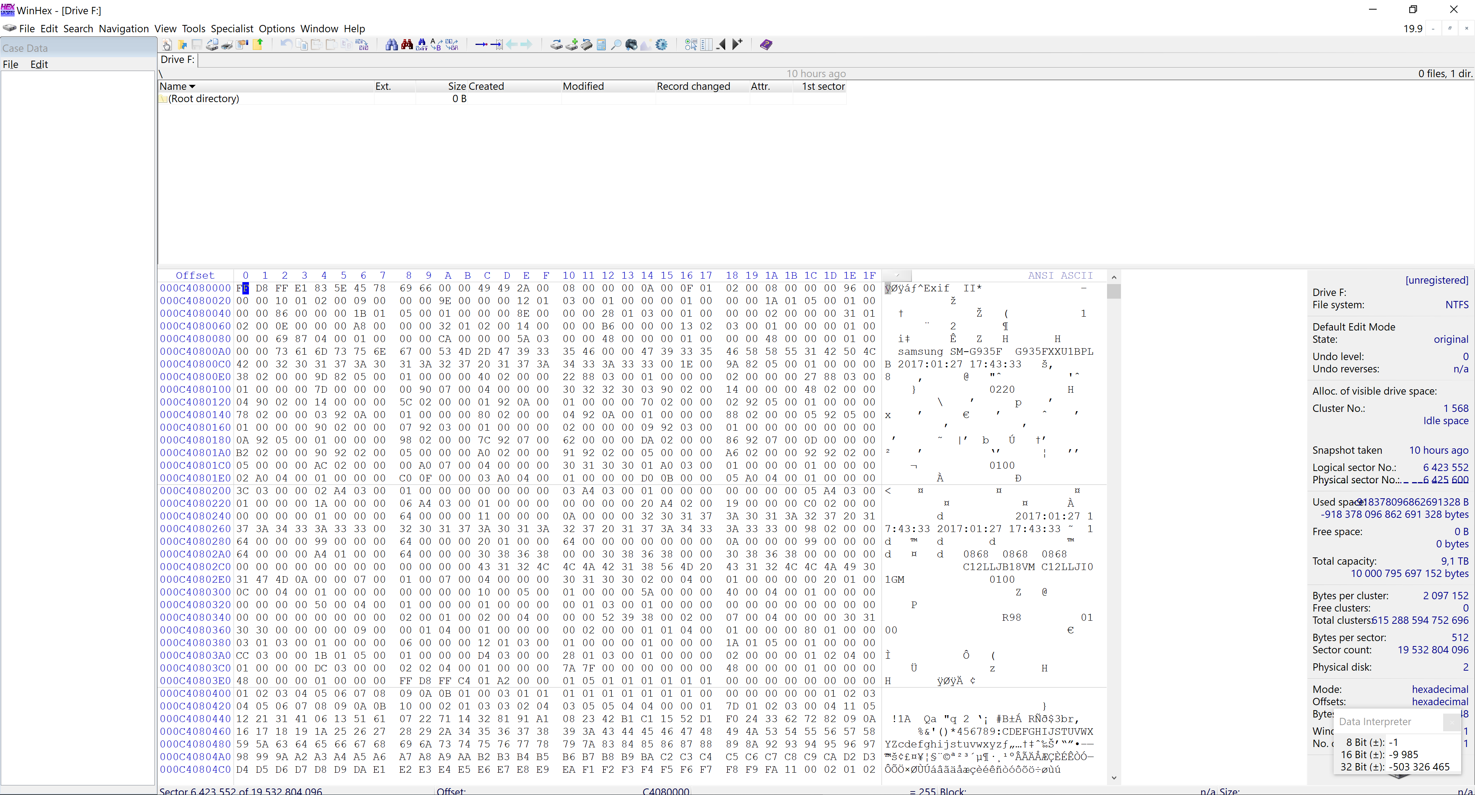Click the Open file folder icon

[x=182, y=45]
